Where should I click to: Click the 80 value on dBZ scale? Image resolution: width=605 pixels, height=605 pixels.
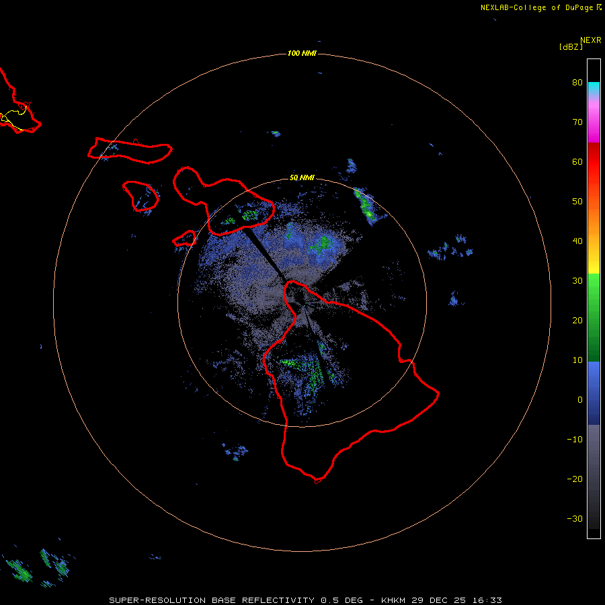coord(577,82)
